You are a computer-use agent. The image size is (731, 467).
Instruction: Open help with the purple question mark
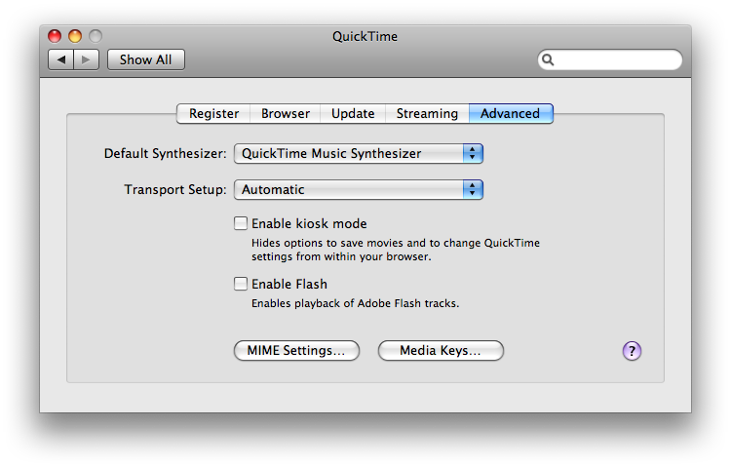coord(632,350)
